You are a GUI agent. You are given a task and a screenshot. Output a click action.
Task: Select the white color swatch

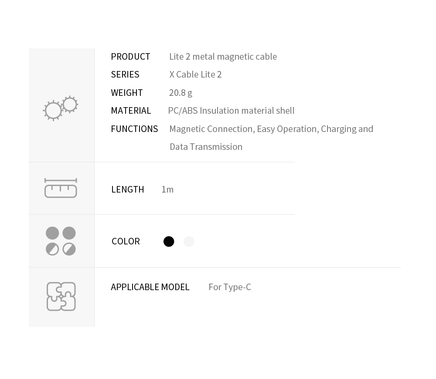189,241
